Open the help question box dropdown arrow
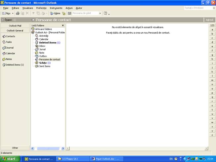The width and height of the screenshot is (216, 162). (x=214, y=8)
